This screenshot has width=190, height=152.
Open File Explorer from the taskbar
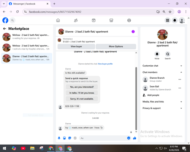32,148
